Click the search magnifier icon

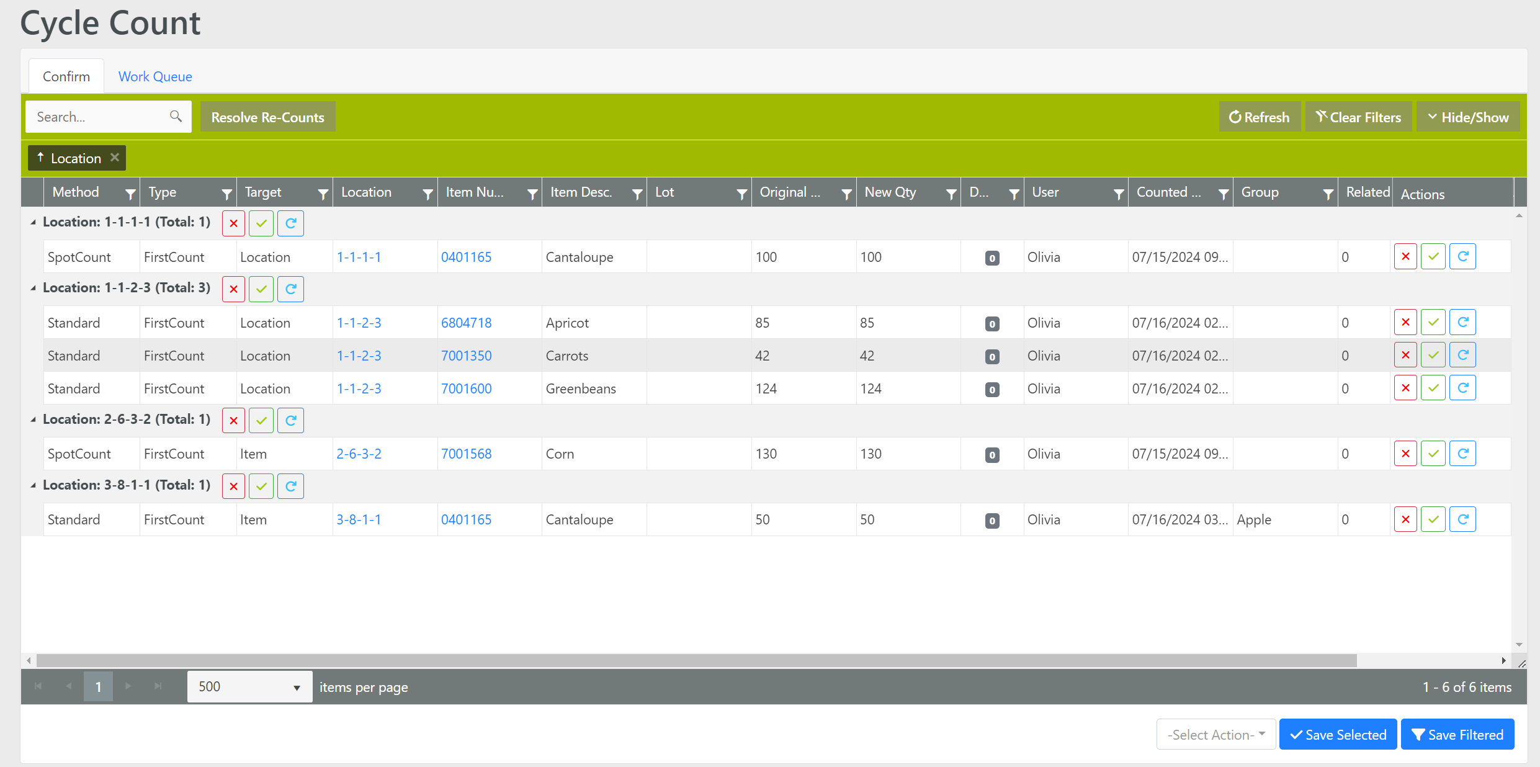point(176,117)
